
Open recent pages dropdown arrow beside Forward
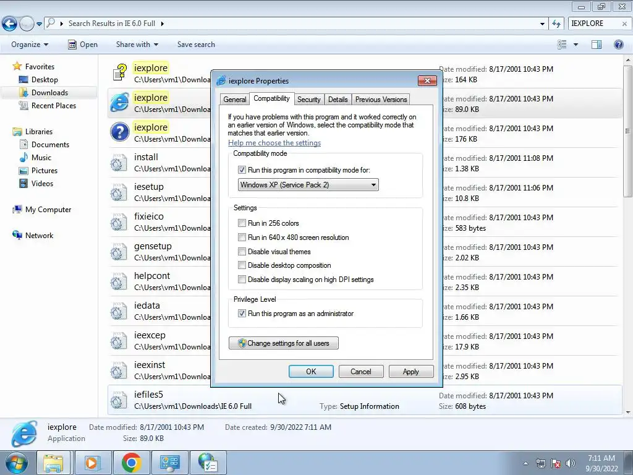(x=39, y=24)
